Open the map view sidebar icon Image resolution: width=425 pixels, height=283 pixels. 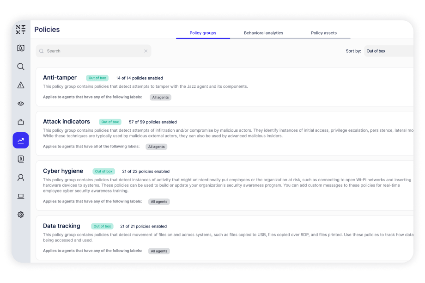[x=21, y=48]
